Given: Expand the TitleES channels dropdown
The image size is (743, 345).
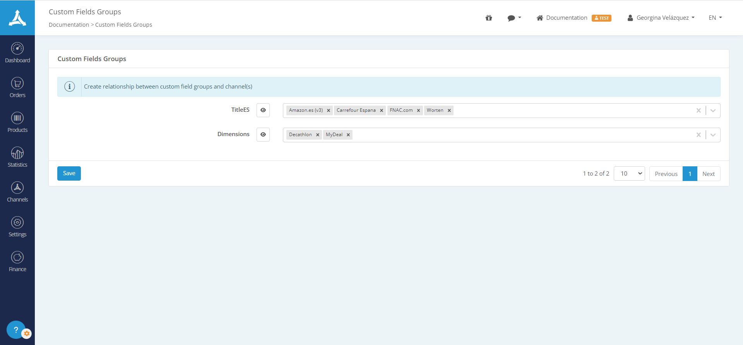Looking at the screenshot, I should click(x=713, y=111).
